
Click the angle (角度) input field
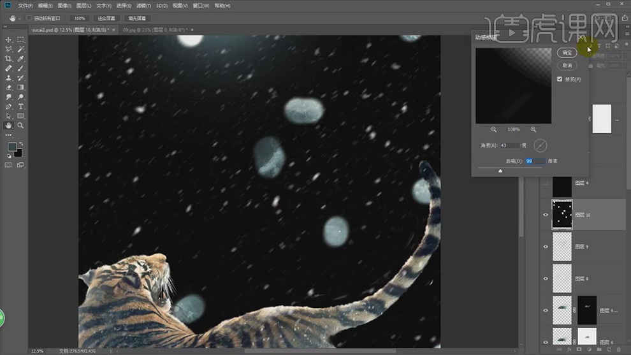(x=510, y=145)
